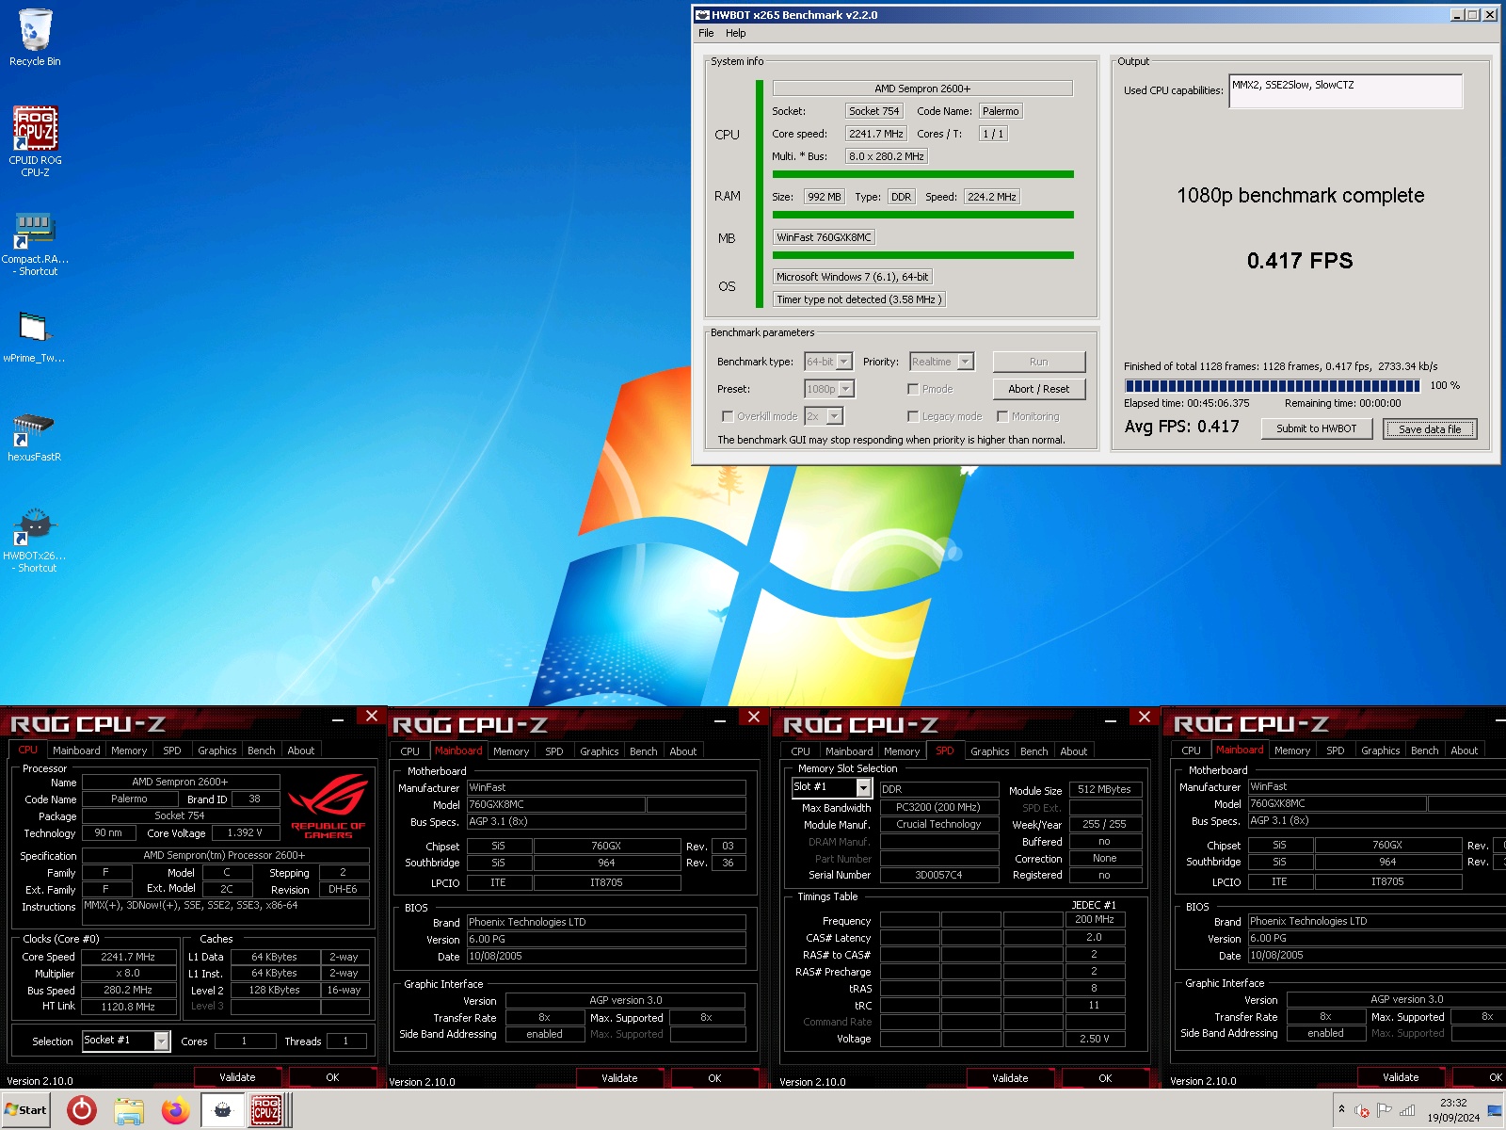The image size is (1506, 1130).
Task: Switch to the Memory tab in first CPU-Z window
Action: (129, 751)
